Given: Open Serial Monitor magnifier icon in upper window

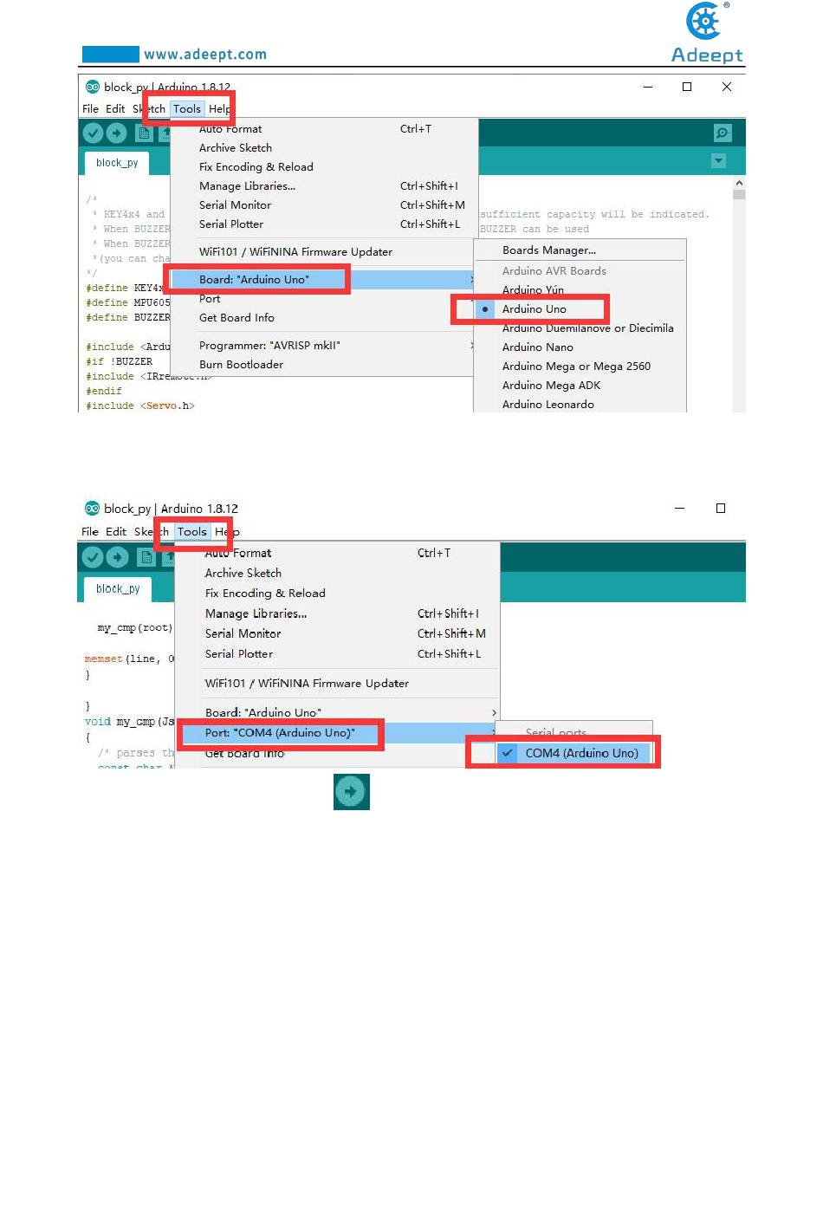Looking at the screenshot, I should (x=723, y=133).
